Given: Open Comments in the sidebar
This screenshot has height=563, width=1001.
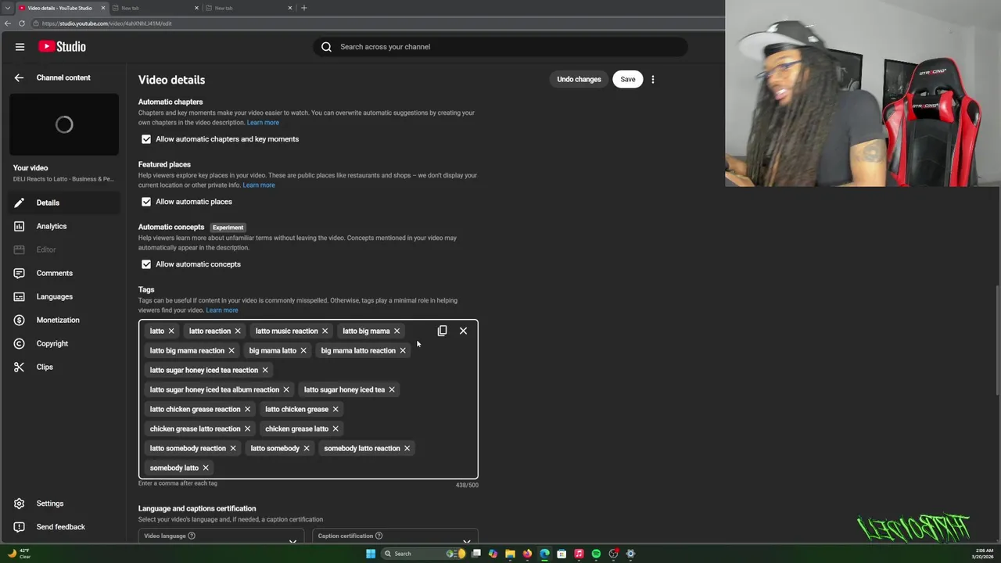Looking at the screenshot, I should point(54,273).
